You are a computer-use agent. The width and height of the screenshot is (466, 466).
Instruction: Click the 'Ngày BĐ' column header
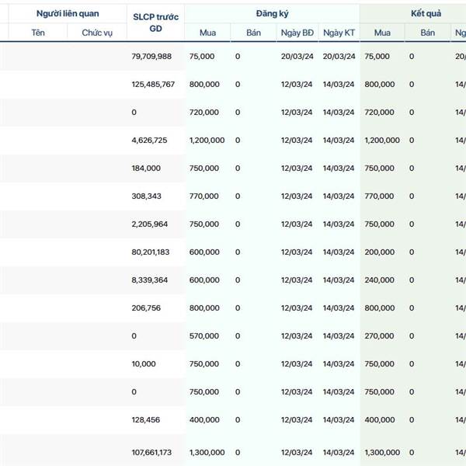pyautogui.click(x=297, y=33)
